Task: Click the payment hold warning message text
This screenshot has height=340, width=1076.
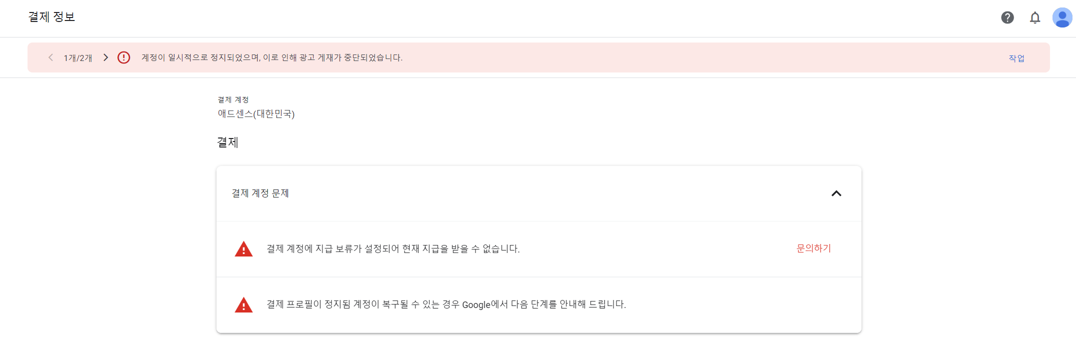Action: [x=392, y=248]
